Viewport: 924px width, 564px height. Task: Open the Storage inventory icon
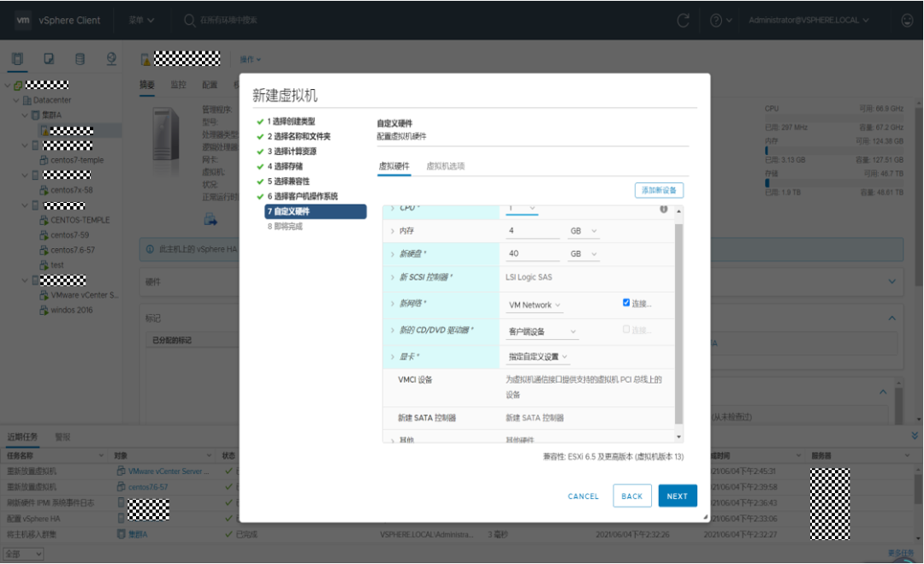80,58
